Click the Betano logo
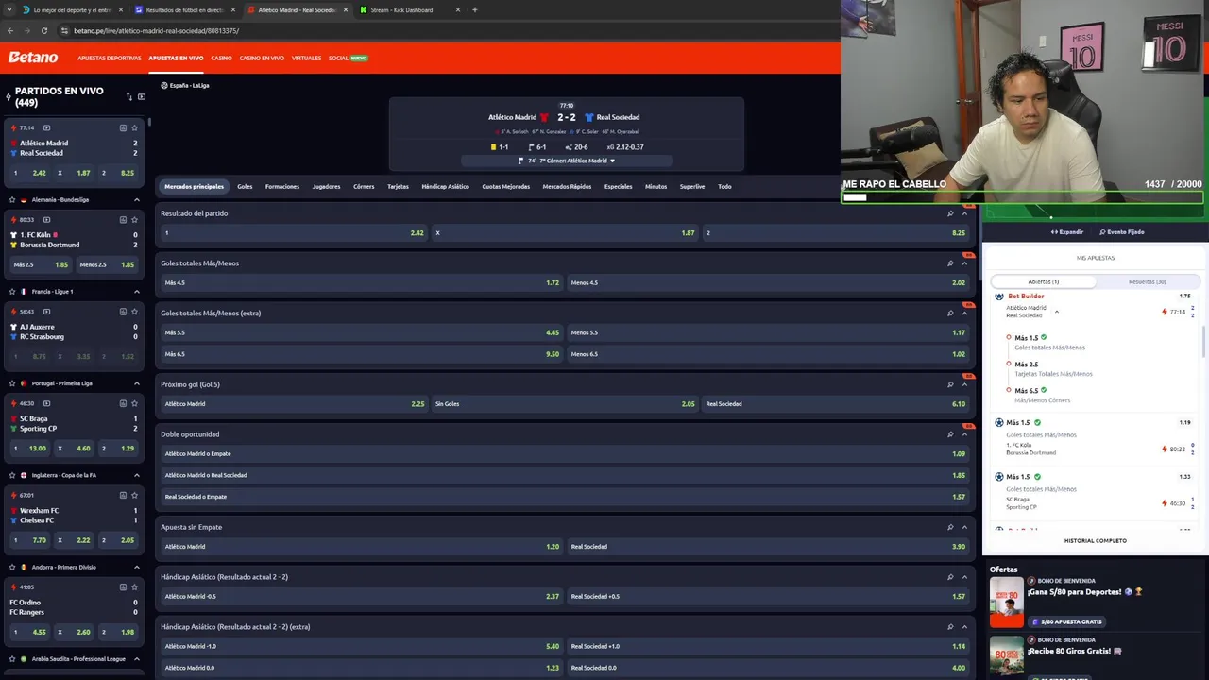Viewport: 1209px width, 680px height. point(33,58)
